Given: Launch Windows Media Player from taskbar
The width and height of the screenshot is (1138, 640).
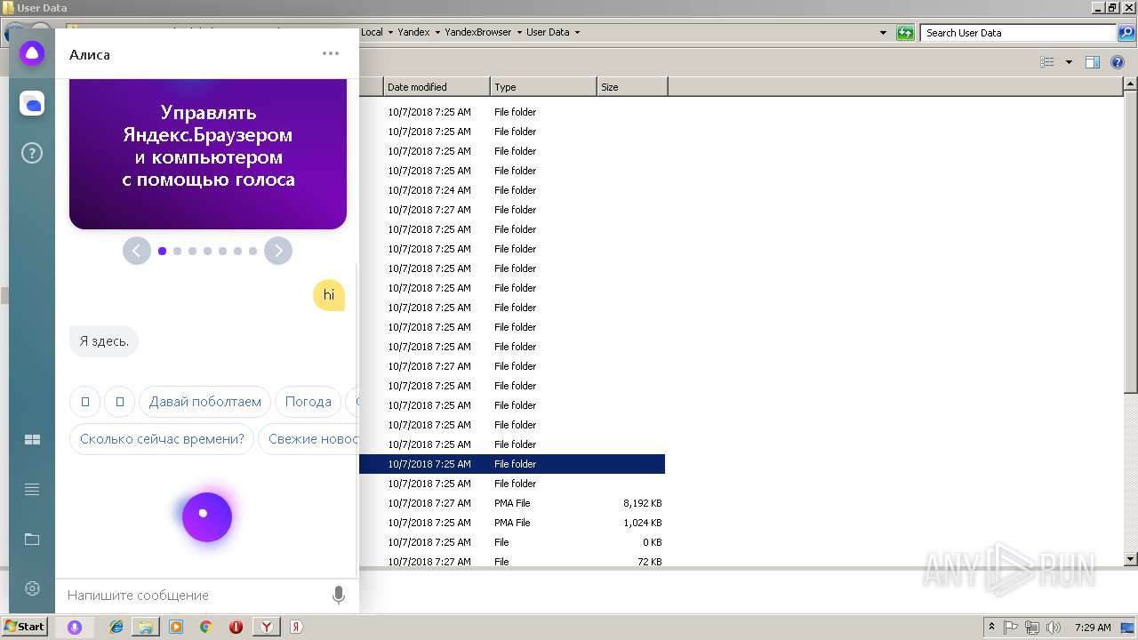Looking at the screenshot, I should (x=176, y=627).
